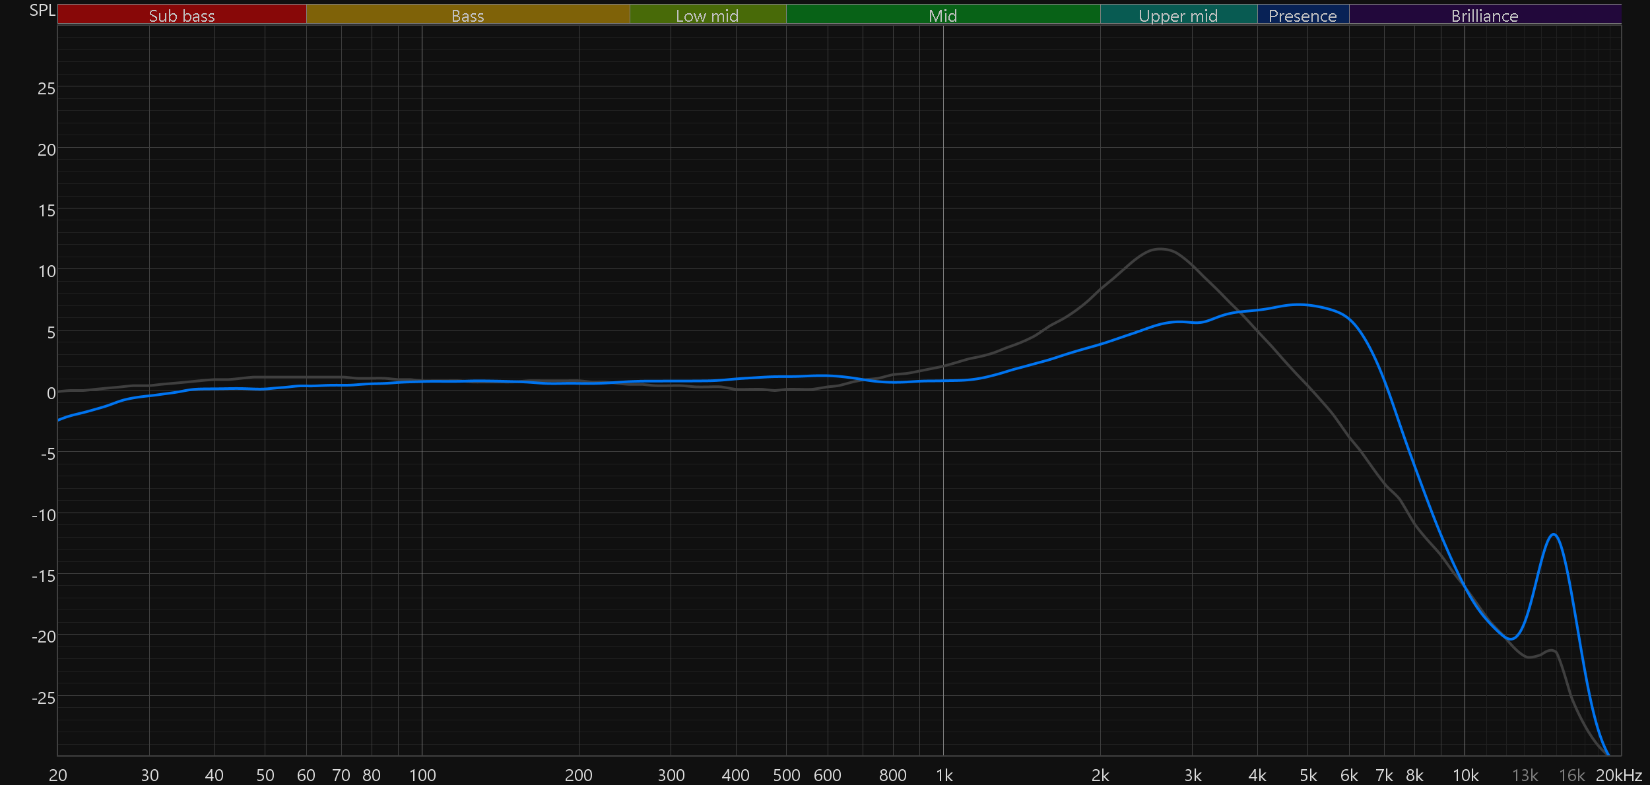Click the blue curve's broad peak near 5k
1650x785 pixels.
pyautogui.click(x=1299, y=304)
